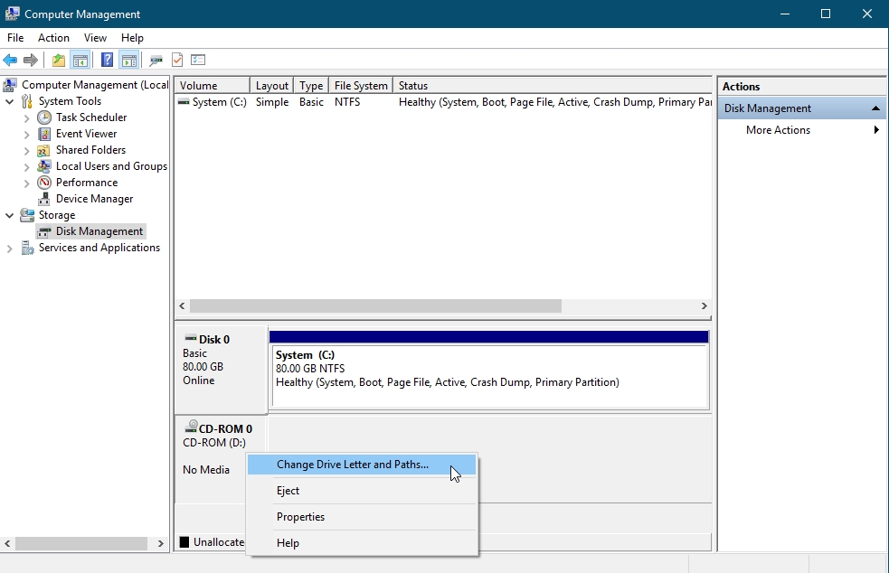Collapse the Disk Management actions section
Image resolution: width=889 pixels, height=573 pixels.
[x=875, y=108]
